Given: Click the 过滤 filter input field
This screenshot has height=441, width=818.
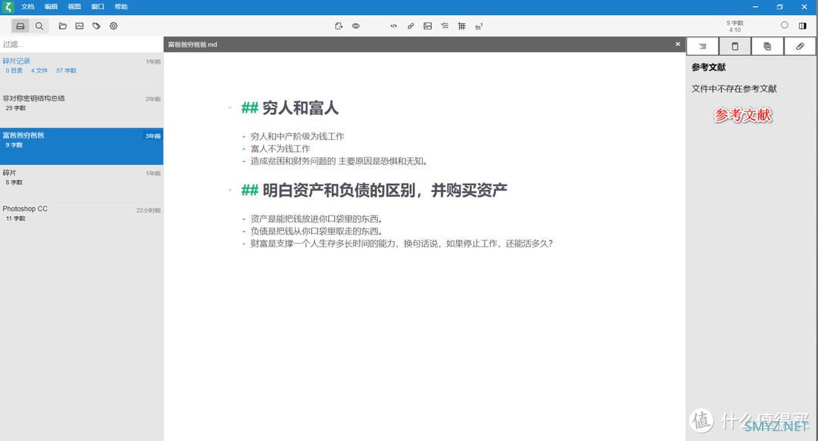Looking at the screenshot, I should 81,45.
